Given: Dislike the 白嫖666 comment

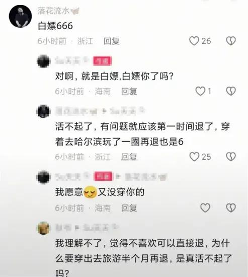Looking at the screenshot, I should [x=231, y=41].
